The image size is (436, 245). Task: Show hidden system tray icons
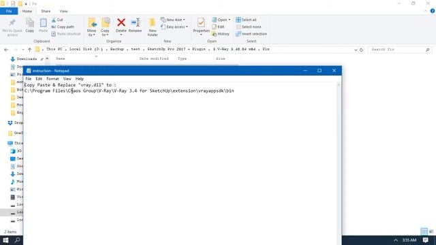coord(395,240)
